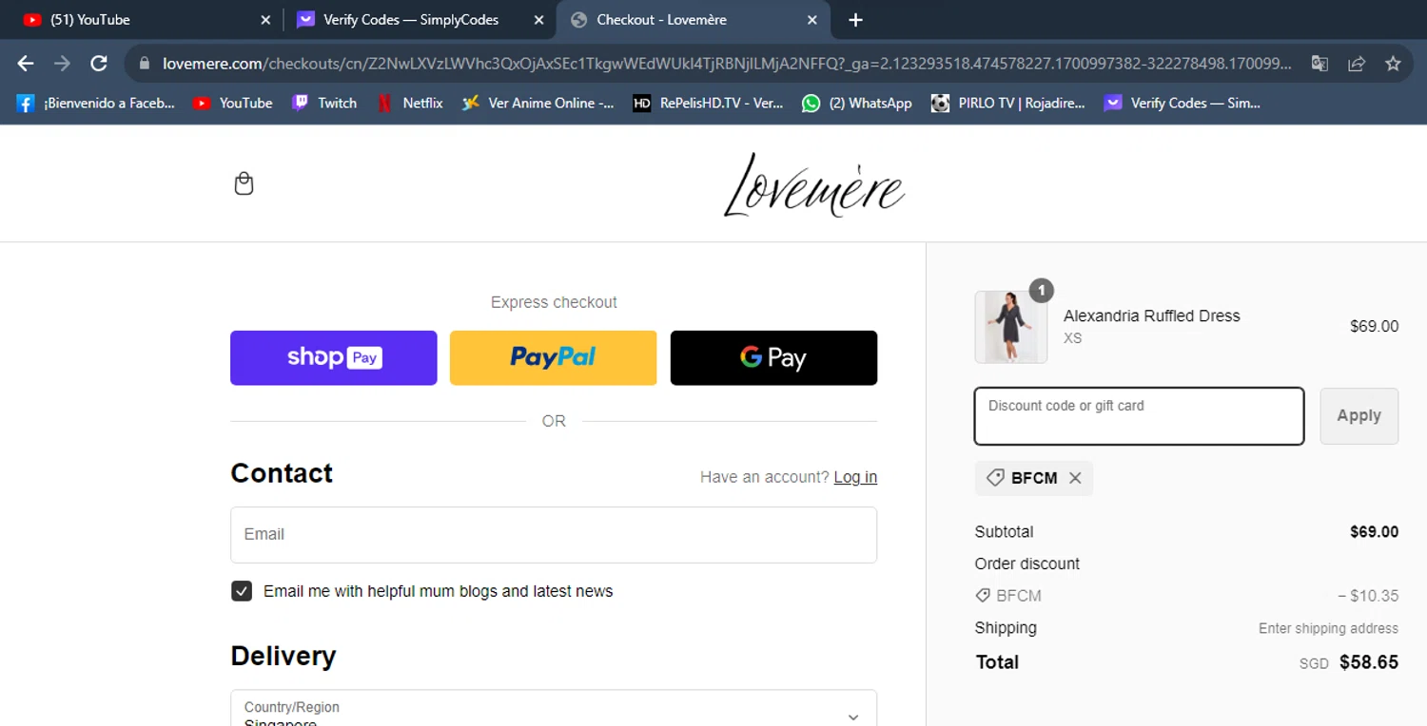Screen dimensions: 1427x726
Task: Open the Netflix bookmark
Action: (x=410, y=103)
